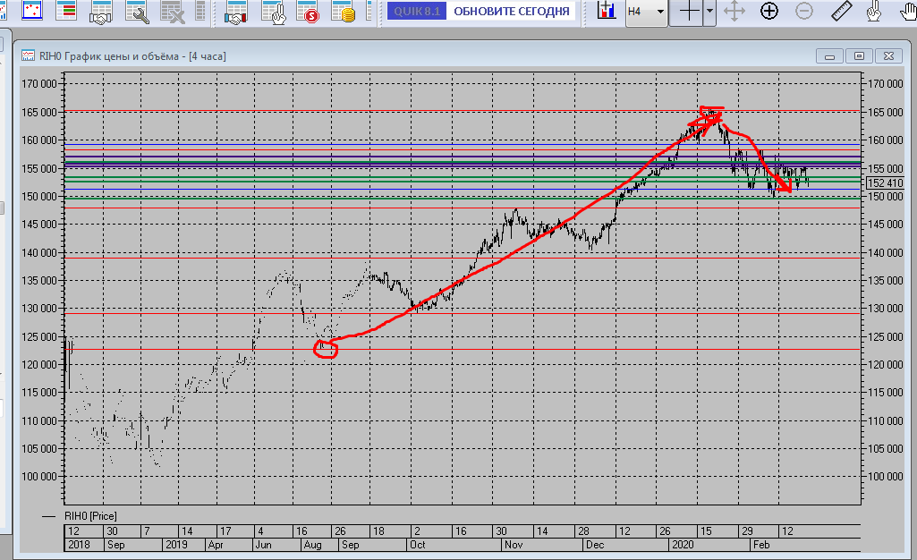Select the zoom in magnifier plus tool
Screen dimensions: 917x560
769,11
